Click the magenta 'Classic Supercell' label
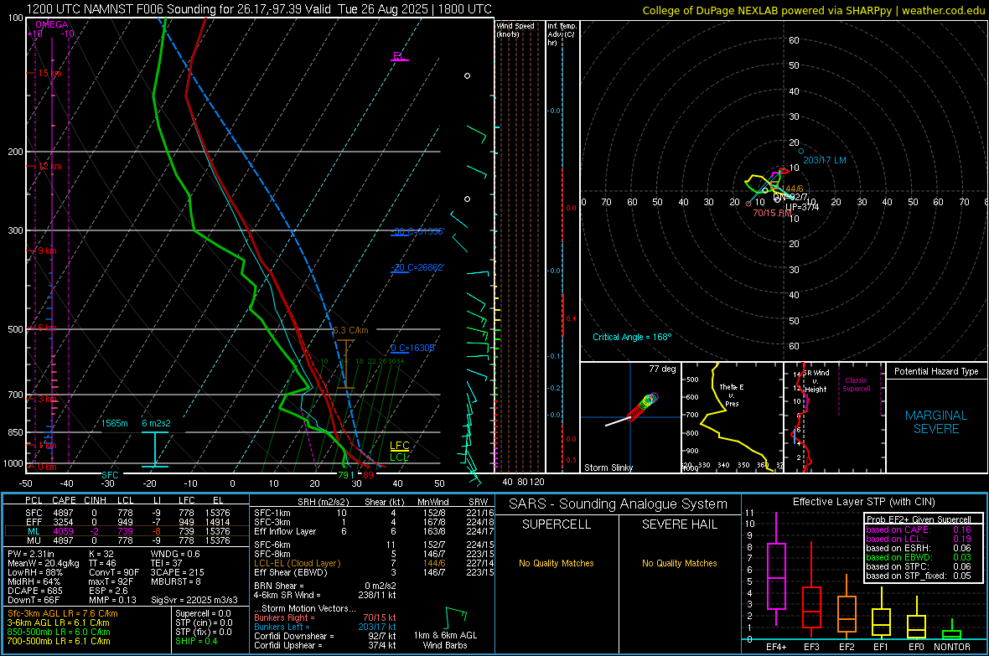This screenshot has width=989, height=656. (856, 385)
